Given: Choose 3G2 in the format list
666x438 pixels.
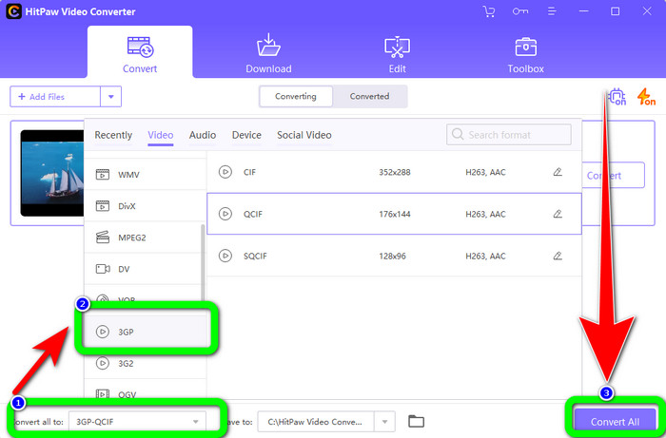Looking at the screenshot, I should (145, 363).
